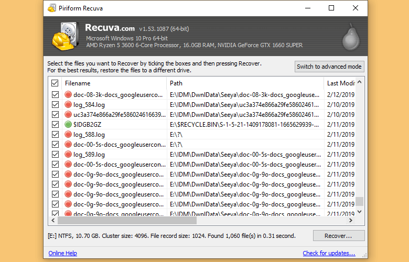409x262 pixels.
Task: Uncheck the log_588.log checkbox
Action: click(55, 134)
